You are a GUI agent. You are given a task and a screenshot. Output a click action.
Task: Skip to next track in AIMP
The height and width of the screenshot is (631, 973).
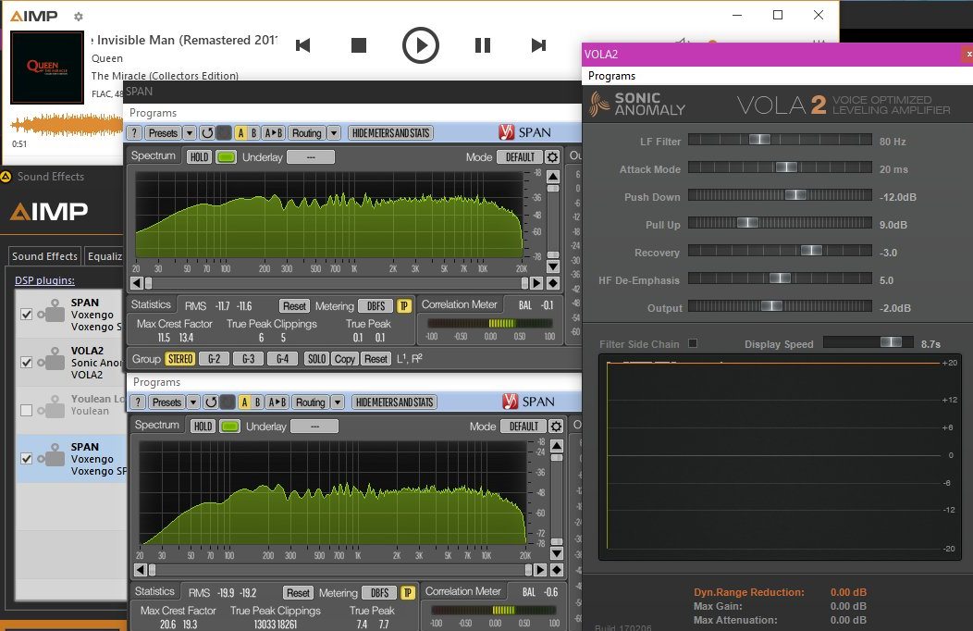(538, 45)
